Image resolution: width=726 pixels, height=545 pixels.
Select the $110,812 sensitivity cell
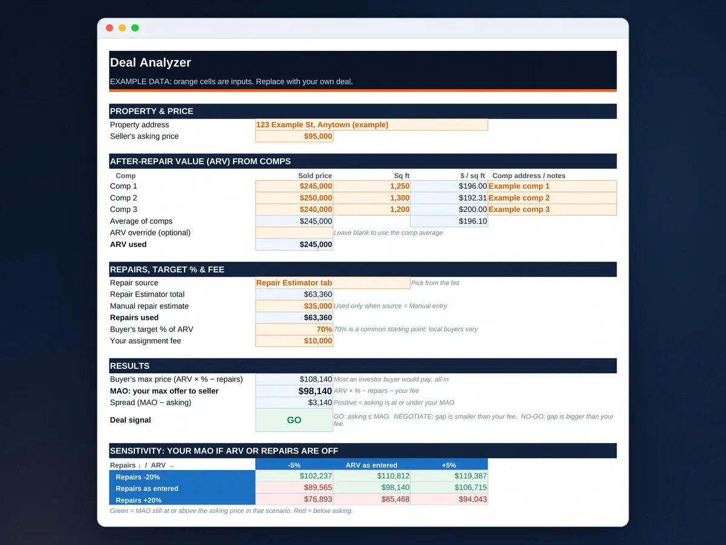point(371,477)
